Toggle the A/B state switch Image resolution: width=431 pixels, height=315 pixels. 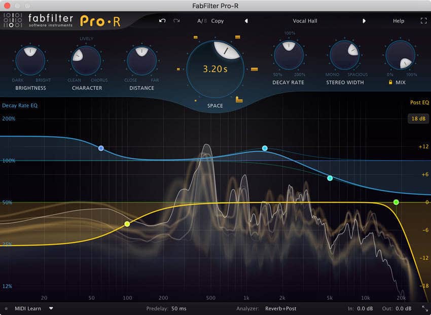[202, 21]
